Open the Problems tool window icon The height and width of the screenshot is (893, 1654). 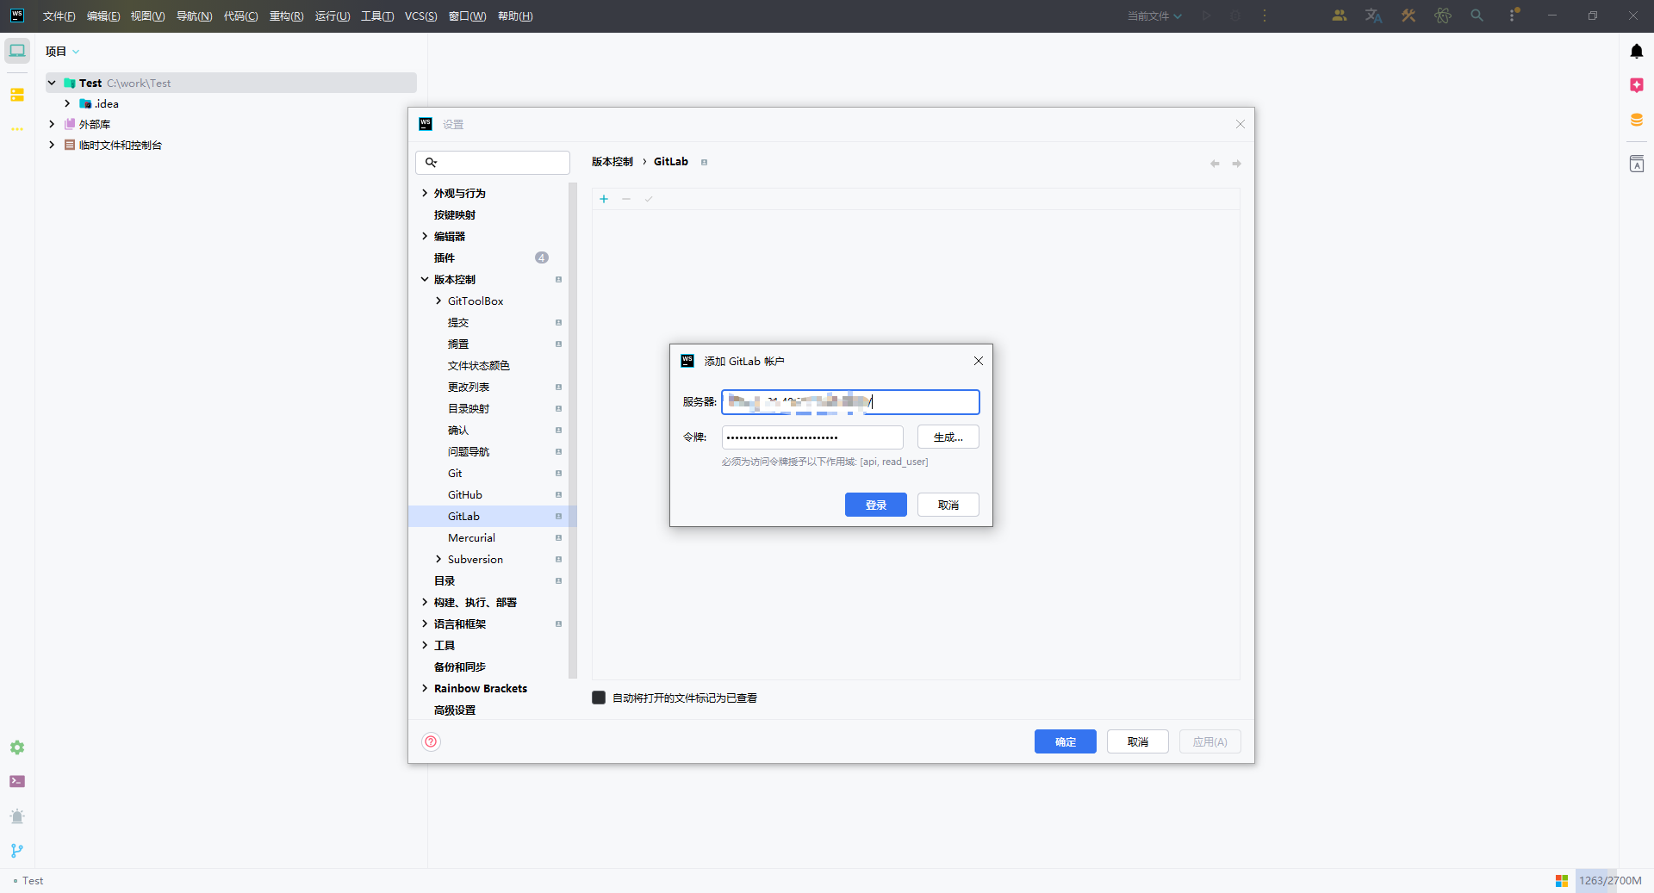point(17,816)
